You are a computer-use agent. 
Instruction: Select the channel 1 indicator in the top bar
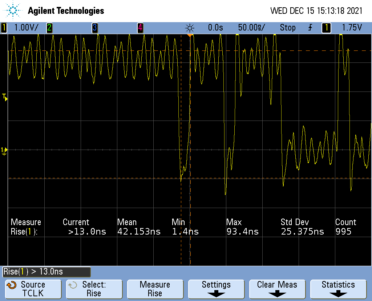(4, 28)
